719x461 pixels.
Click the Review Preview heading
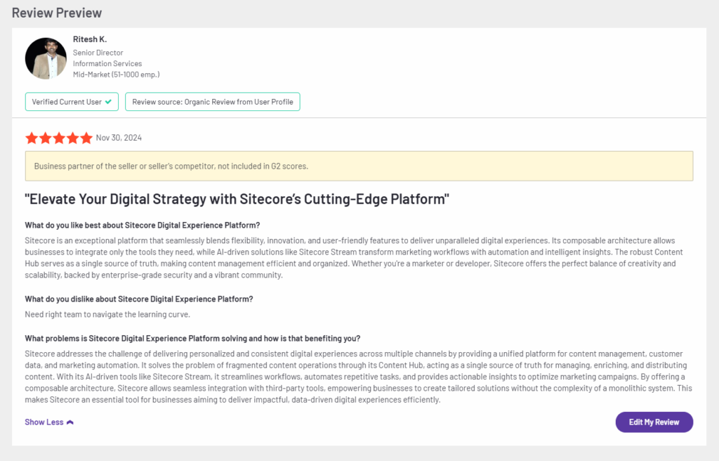[x=57, y=13]
